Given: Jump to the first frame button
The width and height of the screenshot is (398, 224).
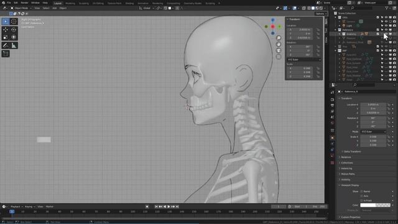Looking at the screenshot, I should pyautogui.click(x=156, y=207).
